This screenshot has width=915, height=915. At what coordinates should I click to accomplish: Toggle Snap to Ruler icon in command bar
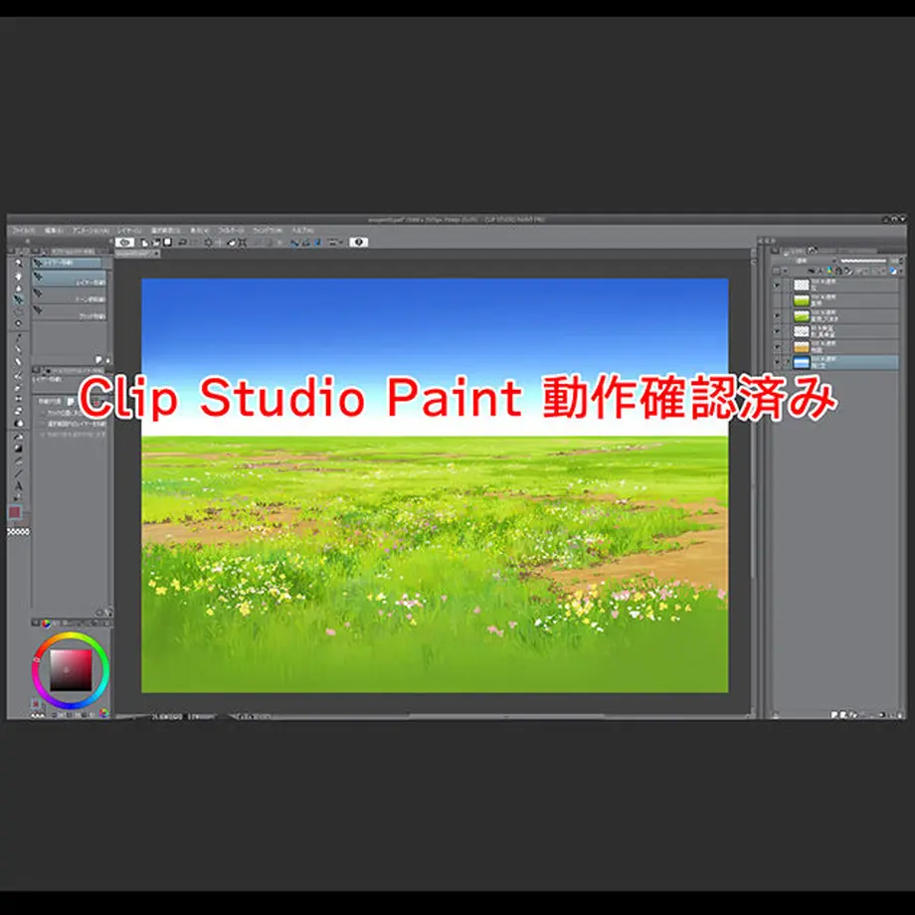tap(294, 242)
